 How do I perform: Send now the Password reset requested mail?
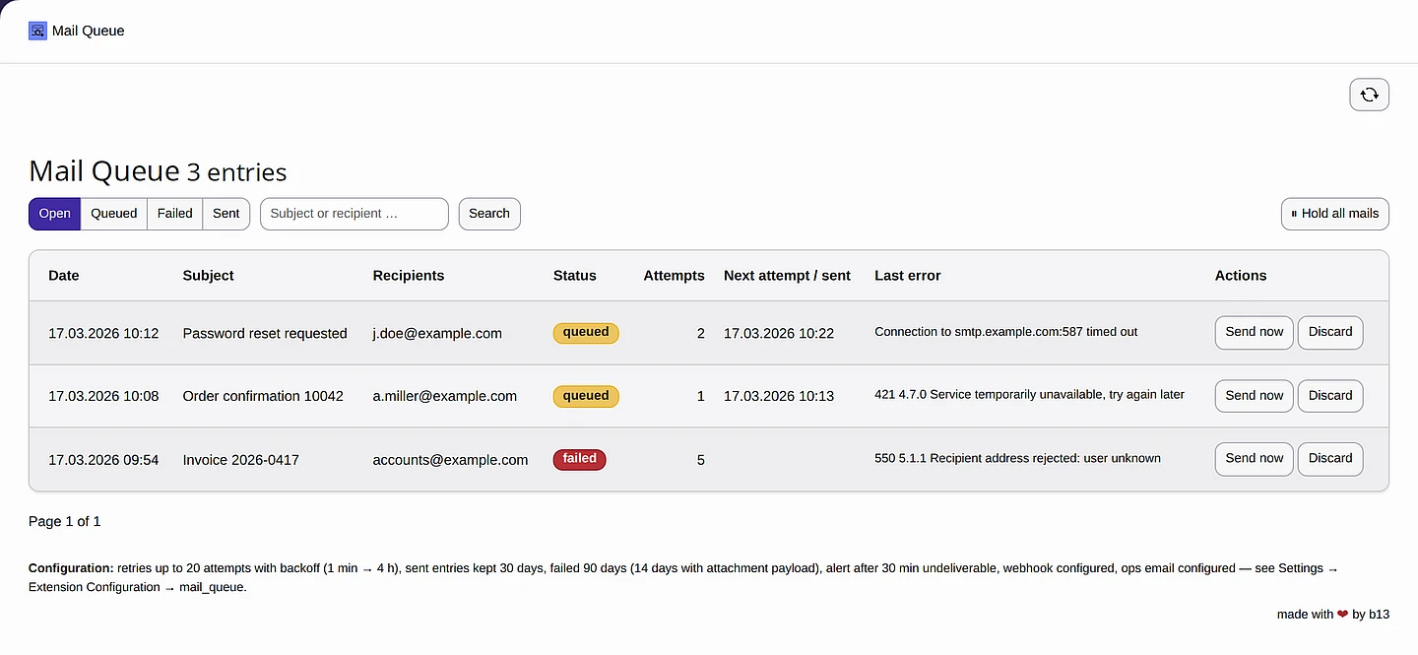point(1255,332)
